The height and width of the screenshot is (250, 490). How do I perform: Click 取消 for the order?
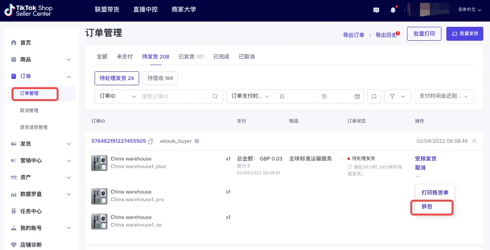[x=420, y=168]
